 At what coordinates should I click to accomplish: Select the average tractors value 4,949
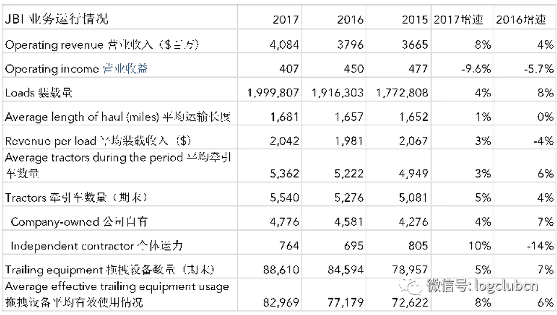(414, 173)
